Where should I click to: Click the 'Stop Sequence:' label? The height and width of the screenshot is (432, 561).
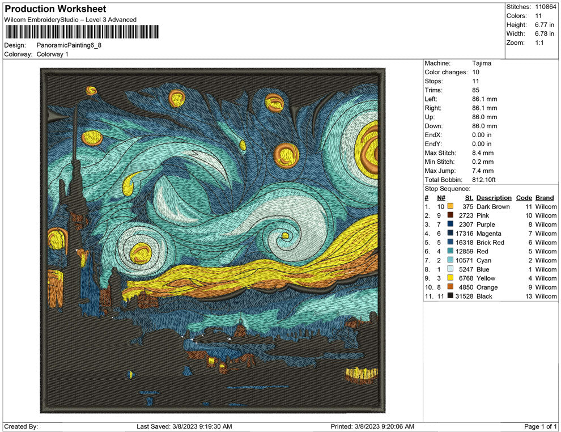[447, 189]
